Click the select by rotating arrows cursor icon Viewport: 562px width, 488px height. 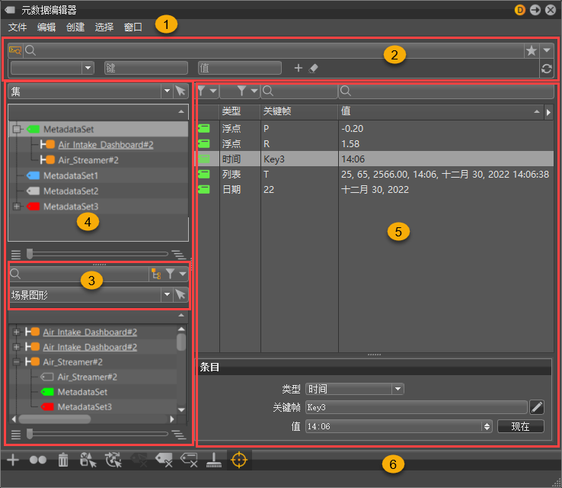(x=113, y=460)
